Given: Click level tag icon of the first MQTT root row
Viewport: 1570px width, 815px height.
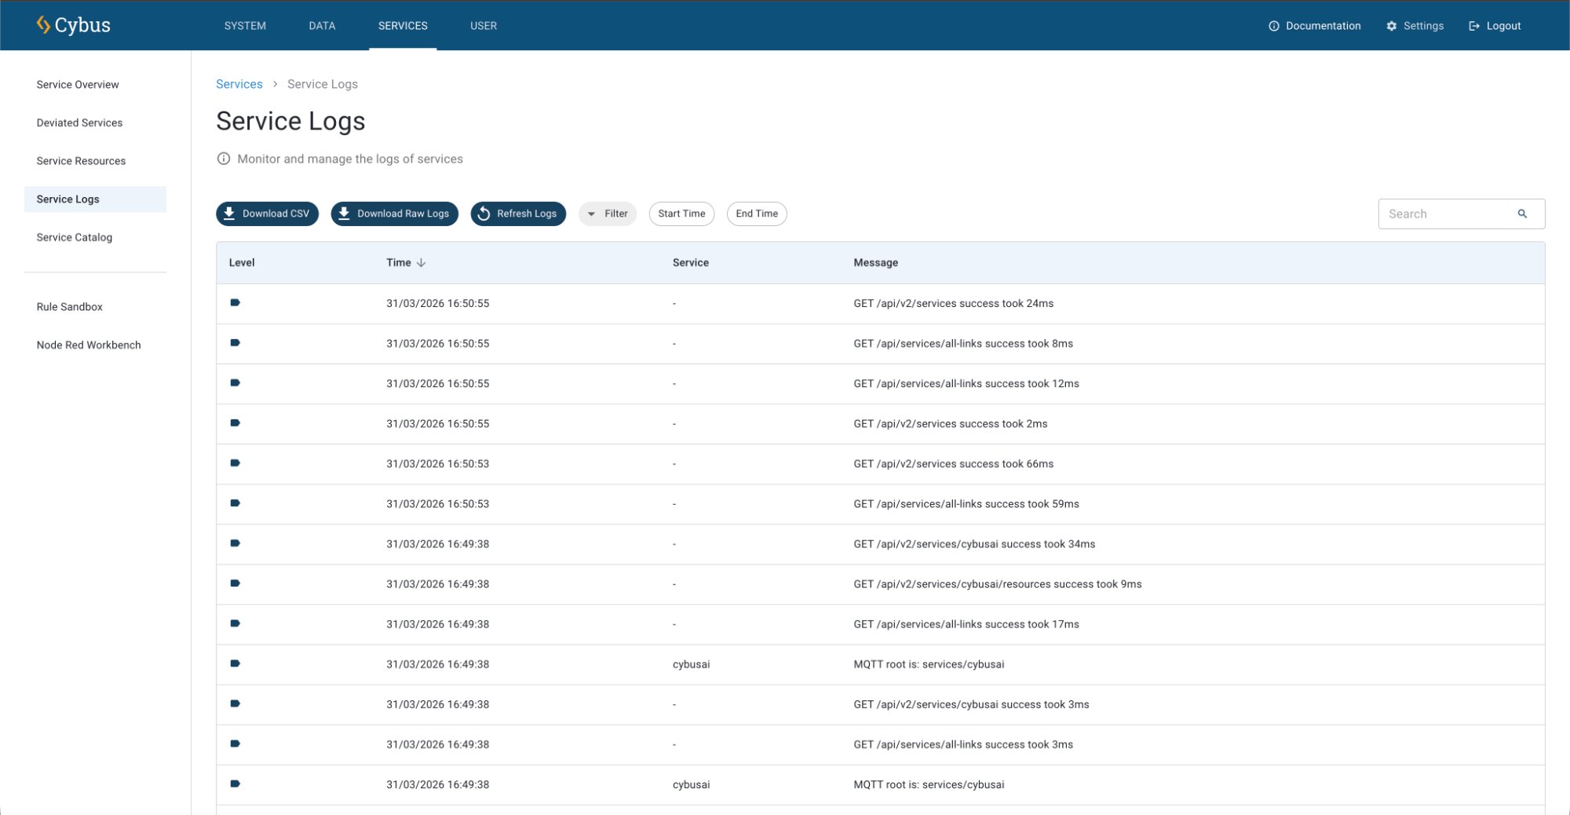Looking at the screenshot, I should (235, 663).
